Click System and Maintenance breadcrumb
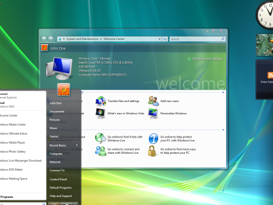 82,39
